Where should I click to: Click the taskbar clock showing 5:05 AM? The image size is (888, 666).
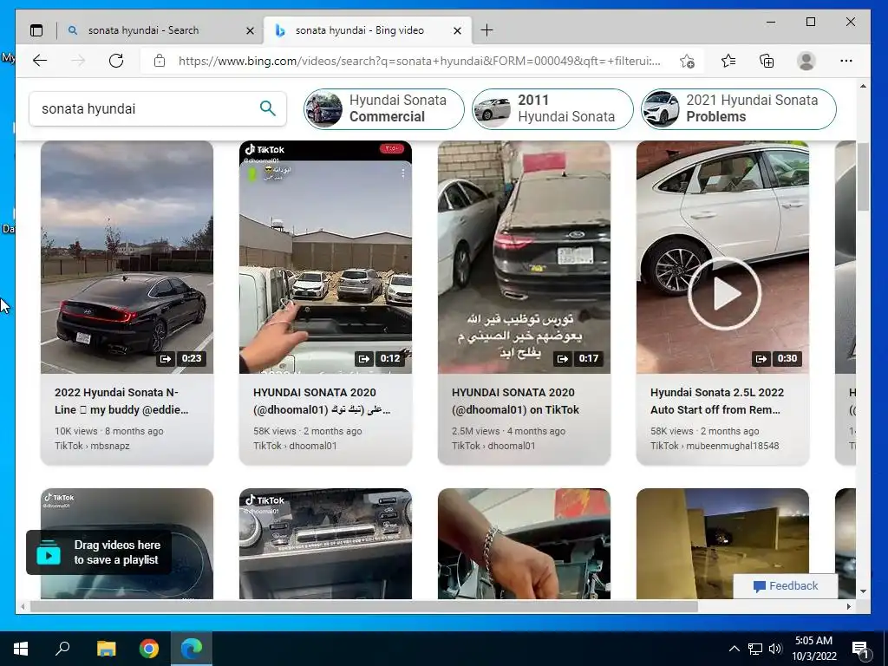click(x=813, y=649)
